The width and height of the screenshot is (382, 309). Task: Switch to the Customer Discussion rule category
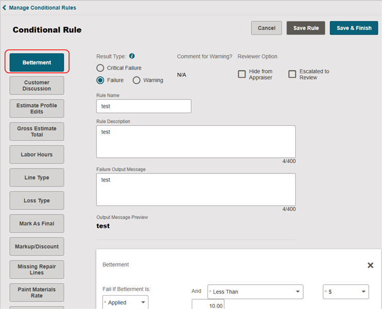(x=37, y=86)
